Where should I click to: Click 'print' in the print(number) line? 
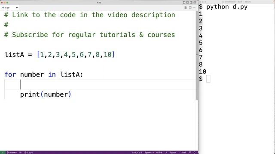30,95
